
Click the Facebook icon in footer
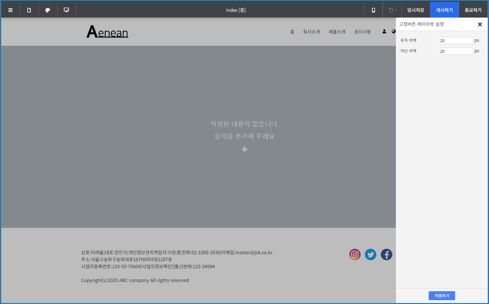pyautogui.click(x=386, y=255)
